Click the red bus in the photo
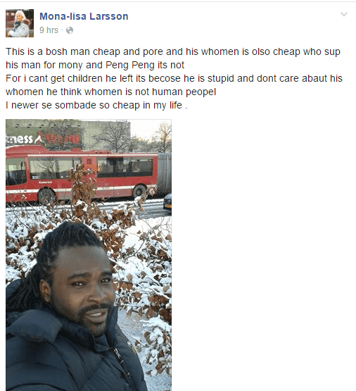Screen dimensions: 356x391 coord(82,175)
